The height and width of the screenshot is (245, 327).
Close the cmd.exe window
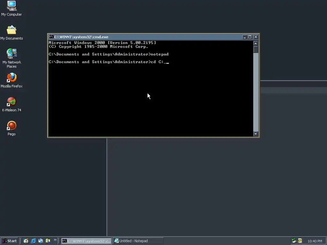pos(256,37)
